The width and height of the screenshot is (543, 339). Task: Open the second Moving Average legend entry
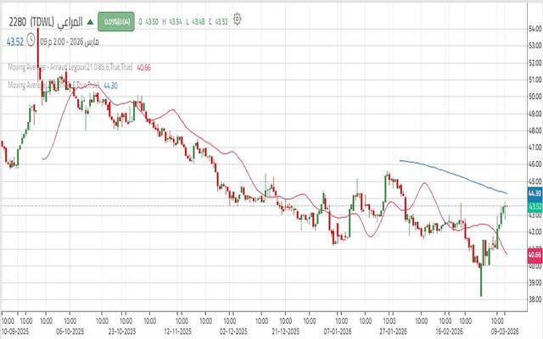pos(51,86)
